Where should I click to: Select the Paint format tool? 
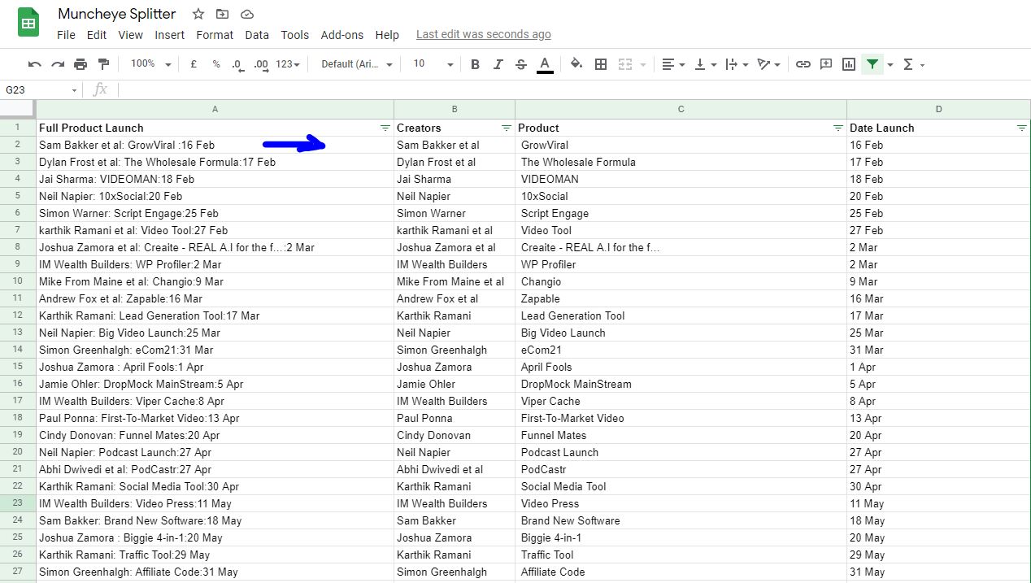click(103, 64)
